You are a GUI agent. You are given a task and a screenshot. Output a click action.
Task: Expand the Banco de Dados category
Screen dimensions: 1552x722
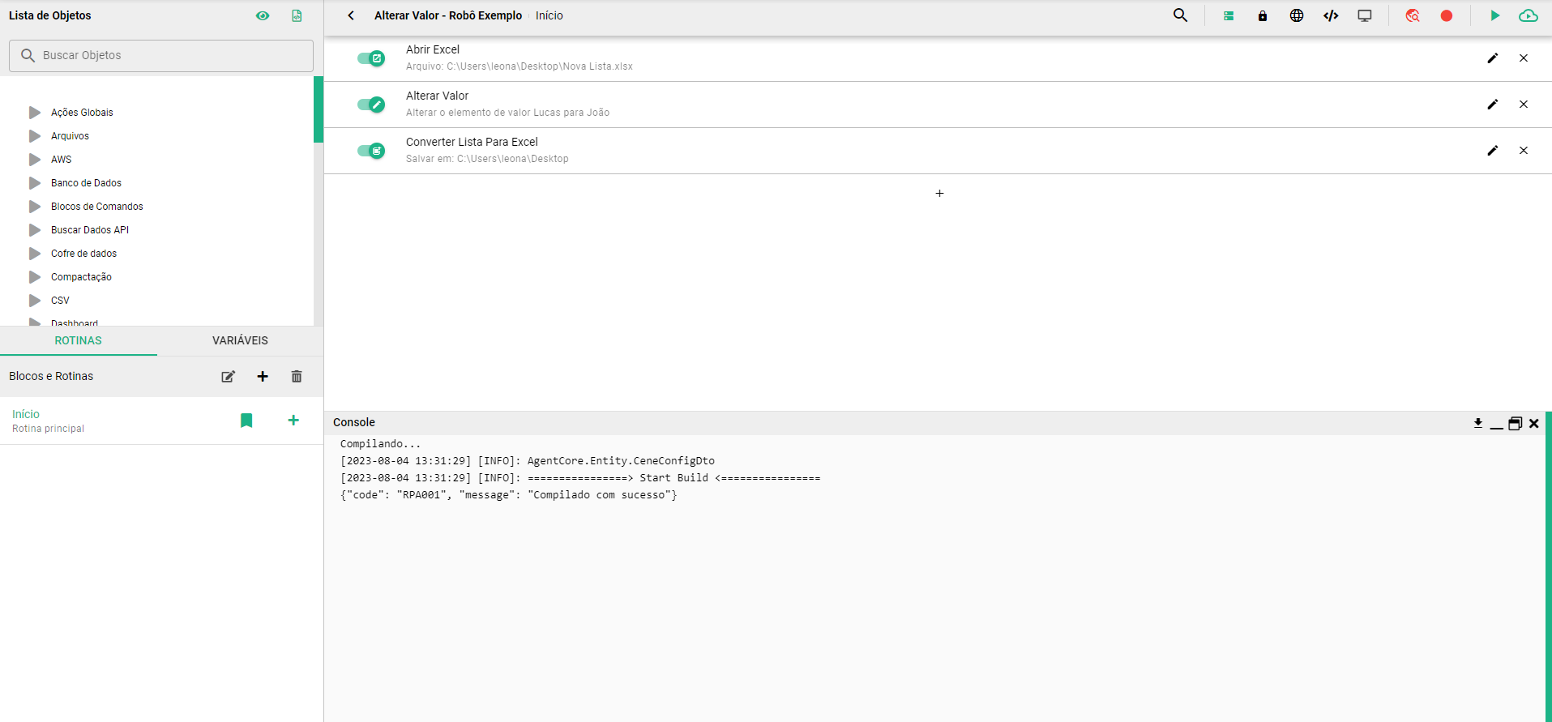pyautogui.click(x=35, y=183)
